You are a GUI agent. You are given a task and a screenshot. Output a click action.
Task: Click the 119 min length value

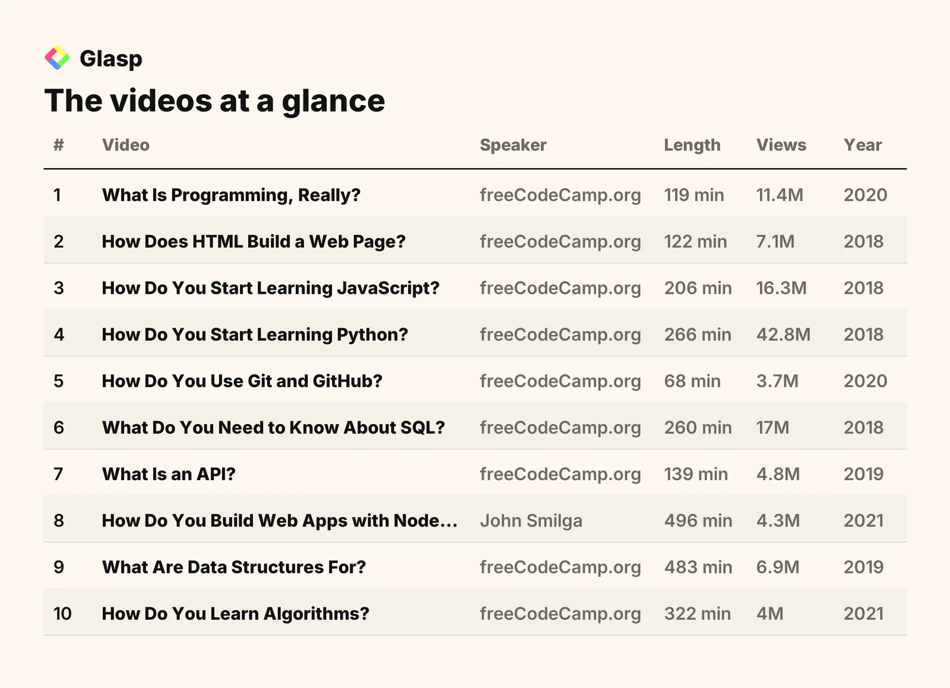[x=694, y=195]
